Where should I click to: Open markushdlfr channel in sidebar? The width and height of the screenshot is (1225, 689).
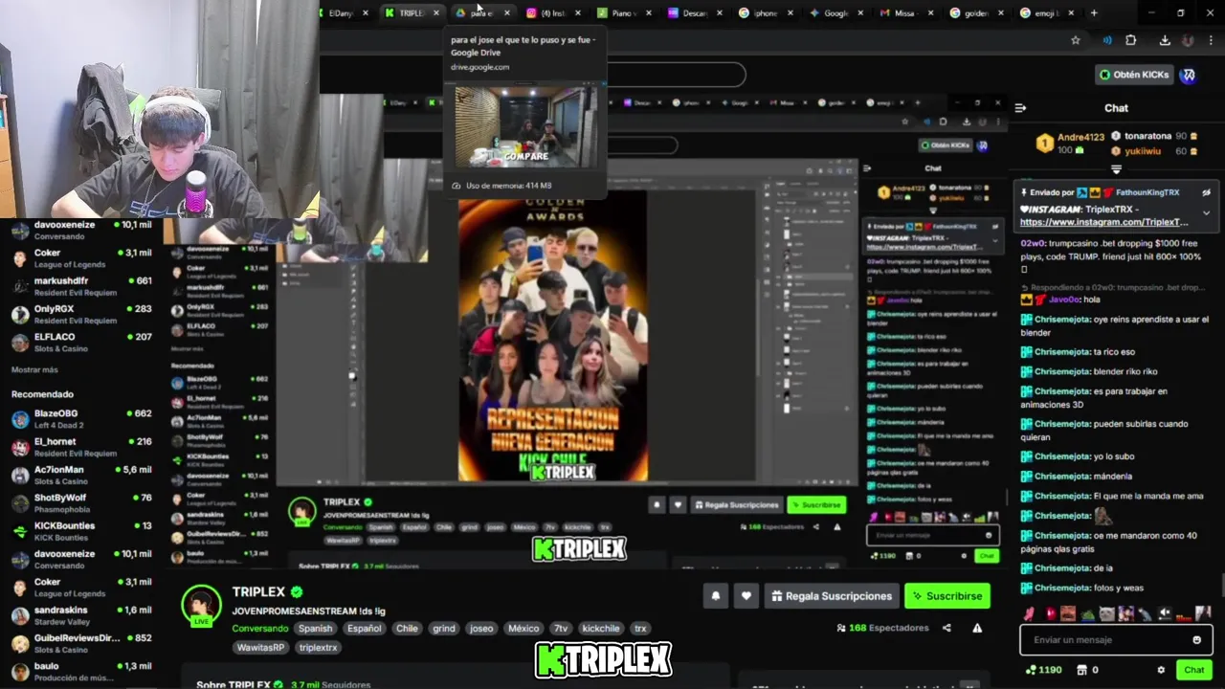[x=81, y=286]
